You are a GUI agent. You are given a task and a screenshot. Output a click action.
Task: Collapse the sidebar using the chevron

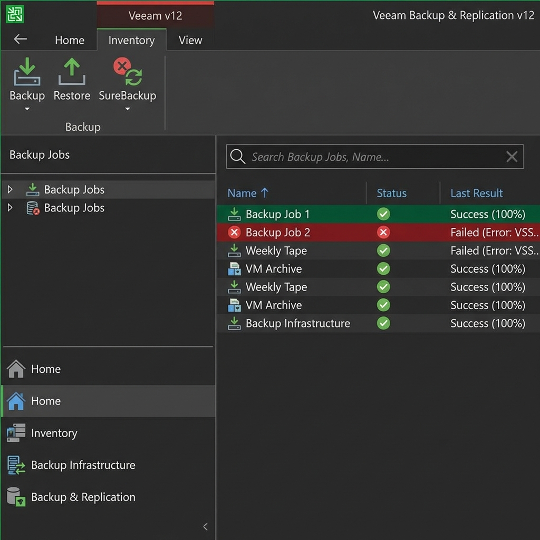[206, 526]
